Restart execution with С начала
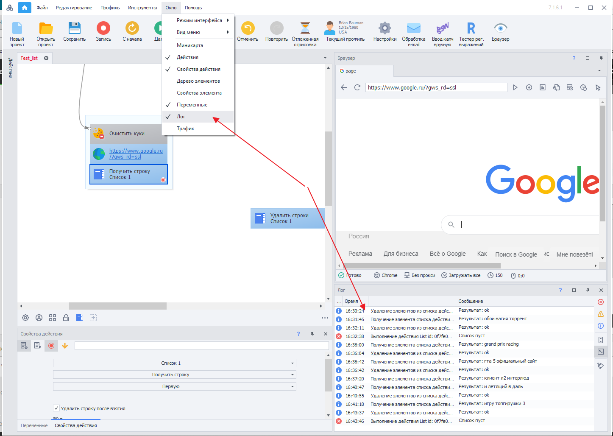The width and height of the screenshot is (613, 436). tap(132, 32)
